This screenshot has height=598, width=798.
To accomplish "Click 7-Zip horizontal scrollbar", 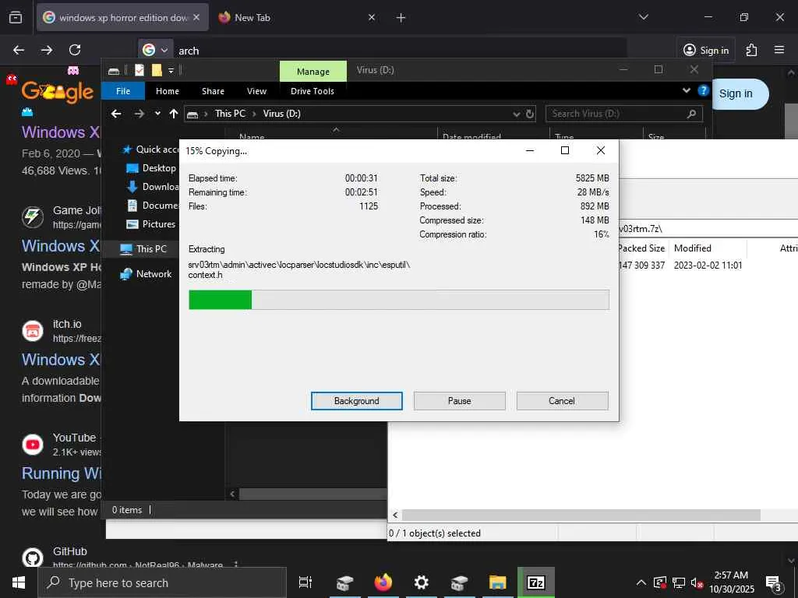I will click(581, 515).
